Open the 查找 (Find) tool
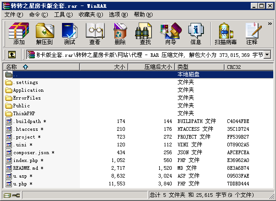Image resolution: width=276 pixels, height=201 pixels. coord(145,34)
